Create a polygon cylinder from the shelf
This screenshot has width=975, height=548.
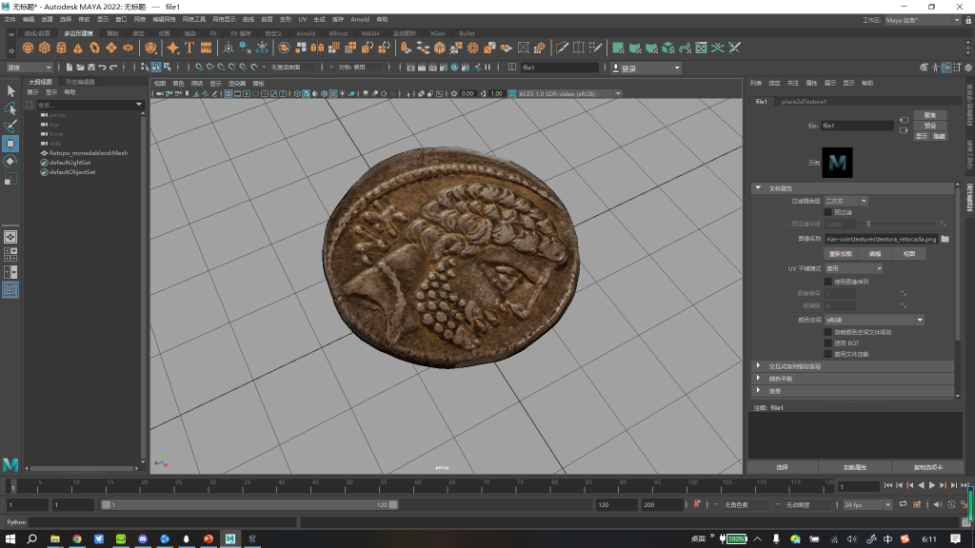click(x=62, y=48)
